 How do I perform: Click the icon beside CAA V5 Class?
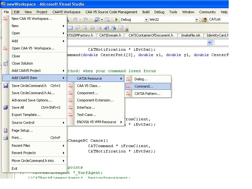point(71,86)
